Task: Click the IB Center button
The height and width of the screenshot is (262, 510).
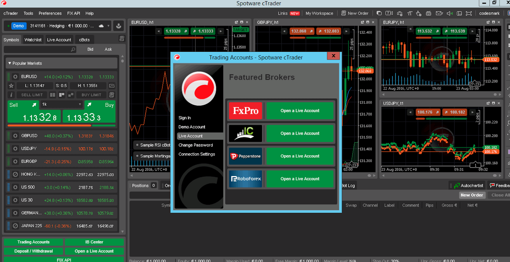Action: (94, 242)
